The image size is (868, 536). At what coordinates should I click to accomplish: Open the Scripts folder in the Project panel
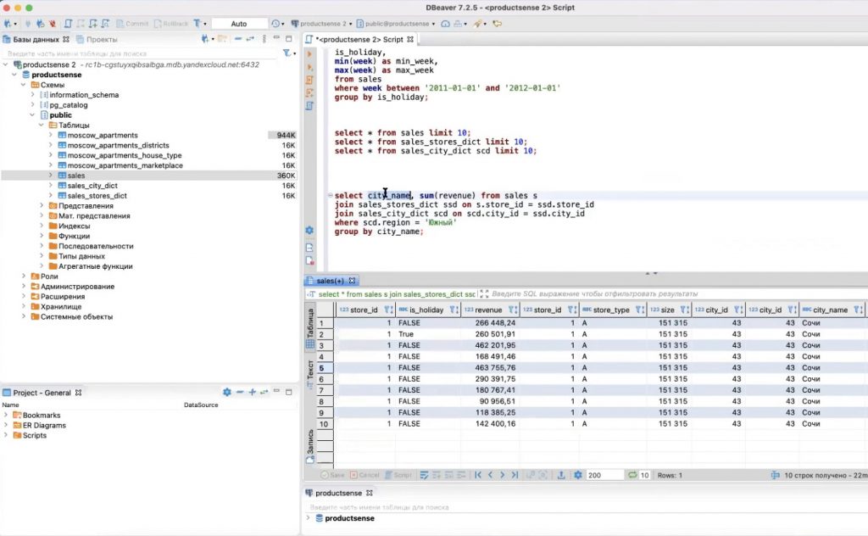click(30, 435)
